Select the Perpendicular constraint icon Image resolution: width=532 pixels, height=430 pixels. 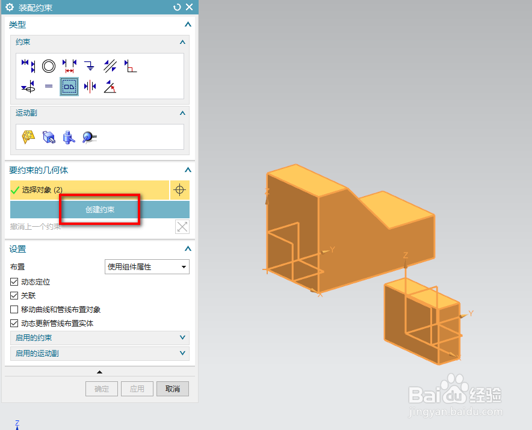130,66
